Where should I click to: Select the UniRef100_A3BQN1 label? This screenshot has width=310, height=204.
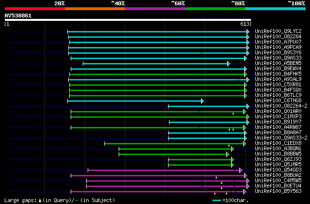tap(278, 148)
